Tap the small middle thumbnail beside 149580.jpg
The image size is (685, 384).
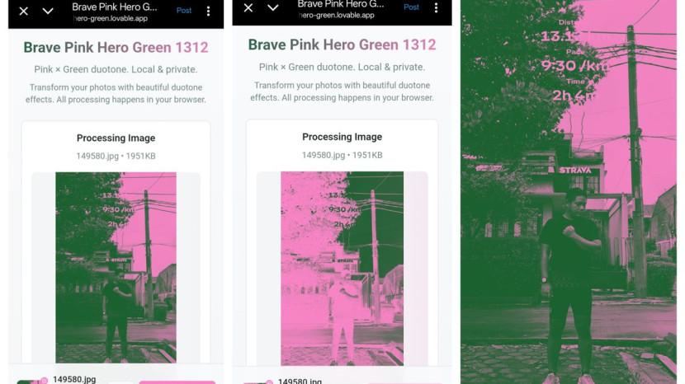pos(257,382)
